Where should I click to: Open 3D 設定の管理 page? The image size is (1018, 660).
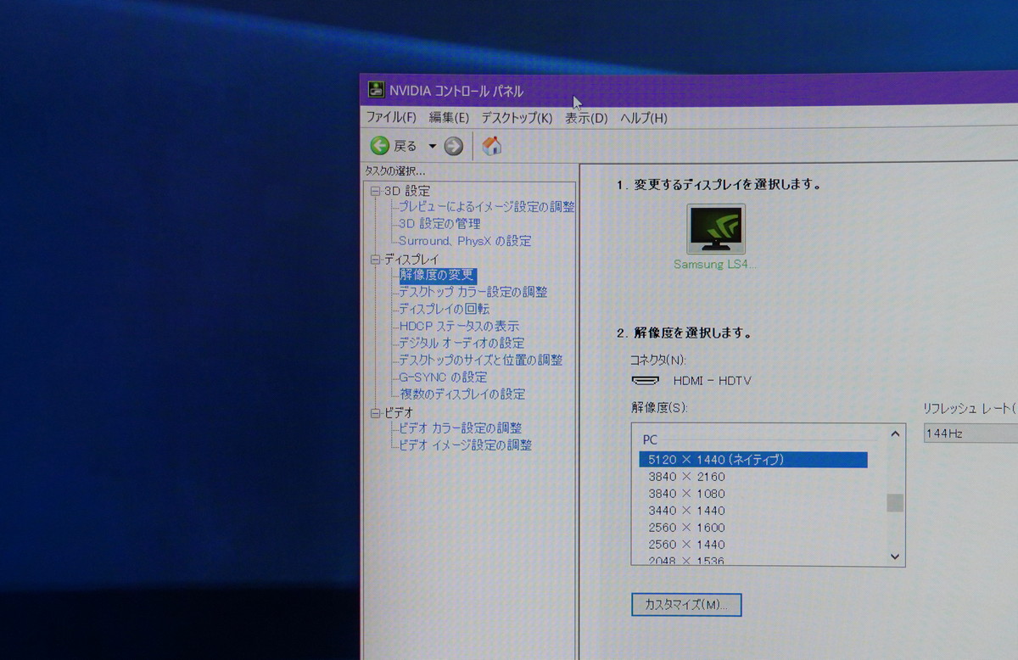coord(439,224)
